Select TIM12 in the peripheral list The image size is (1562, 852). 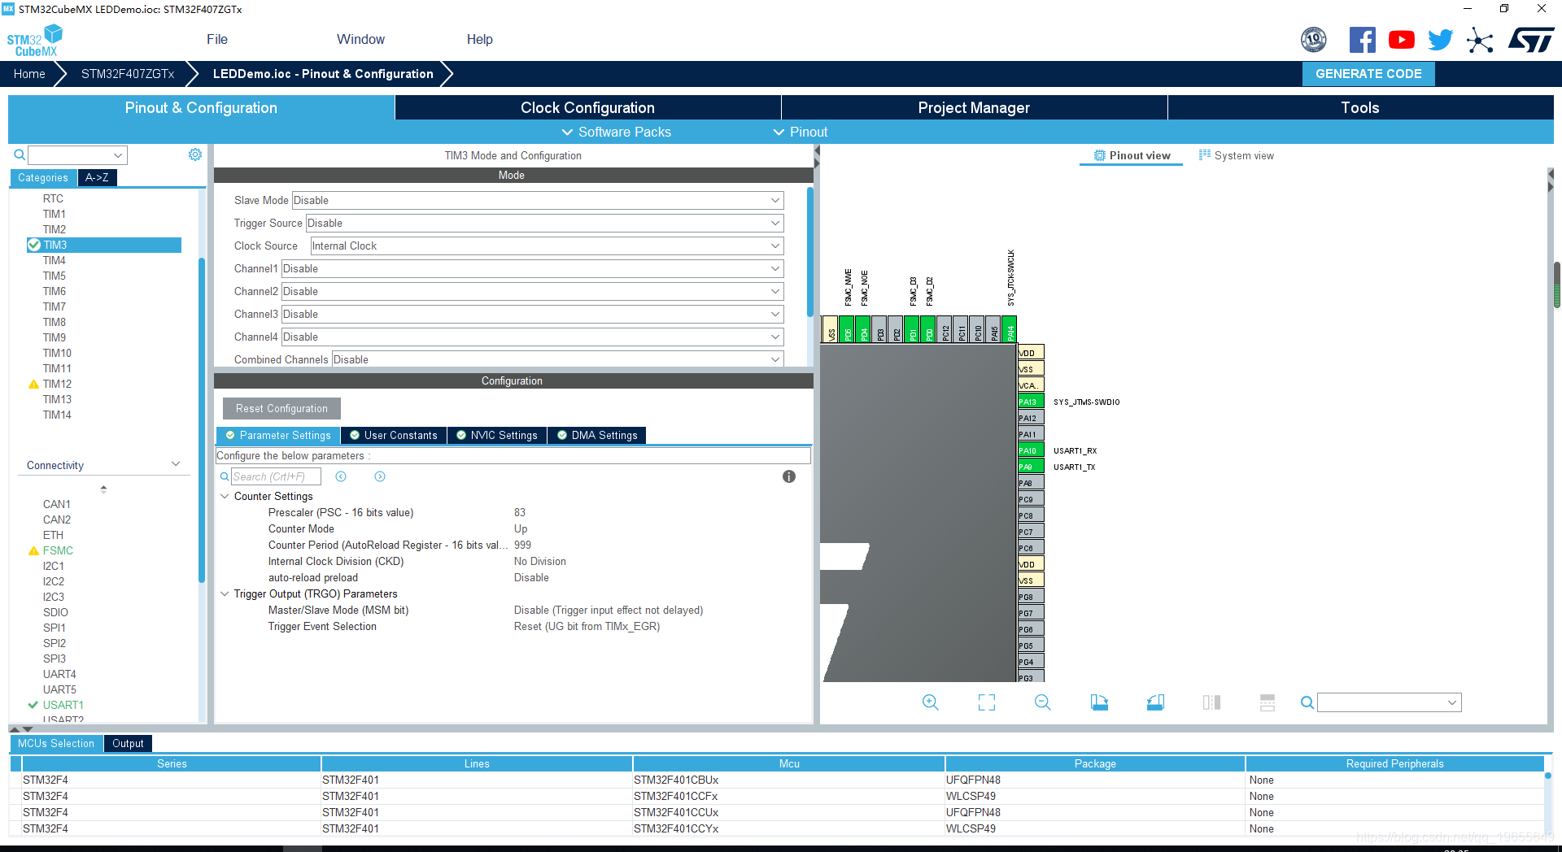point(57,384)
